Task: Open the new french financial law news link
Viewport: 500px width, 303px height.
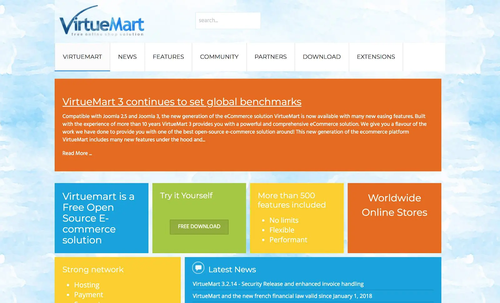Action: (282, 296)
